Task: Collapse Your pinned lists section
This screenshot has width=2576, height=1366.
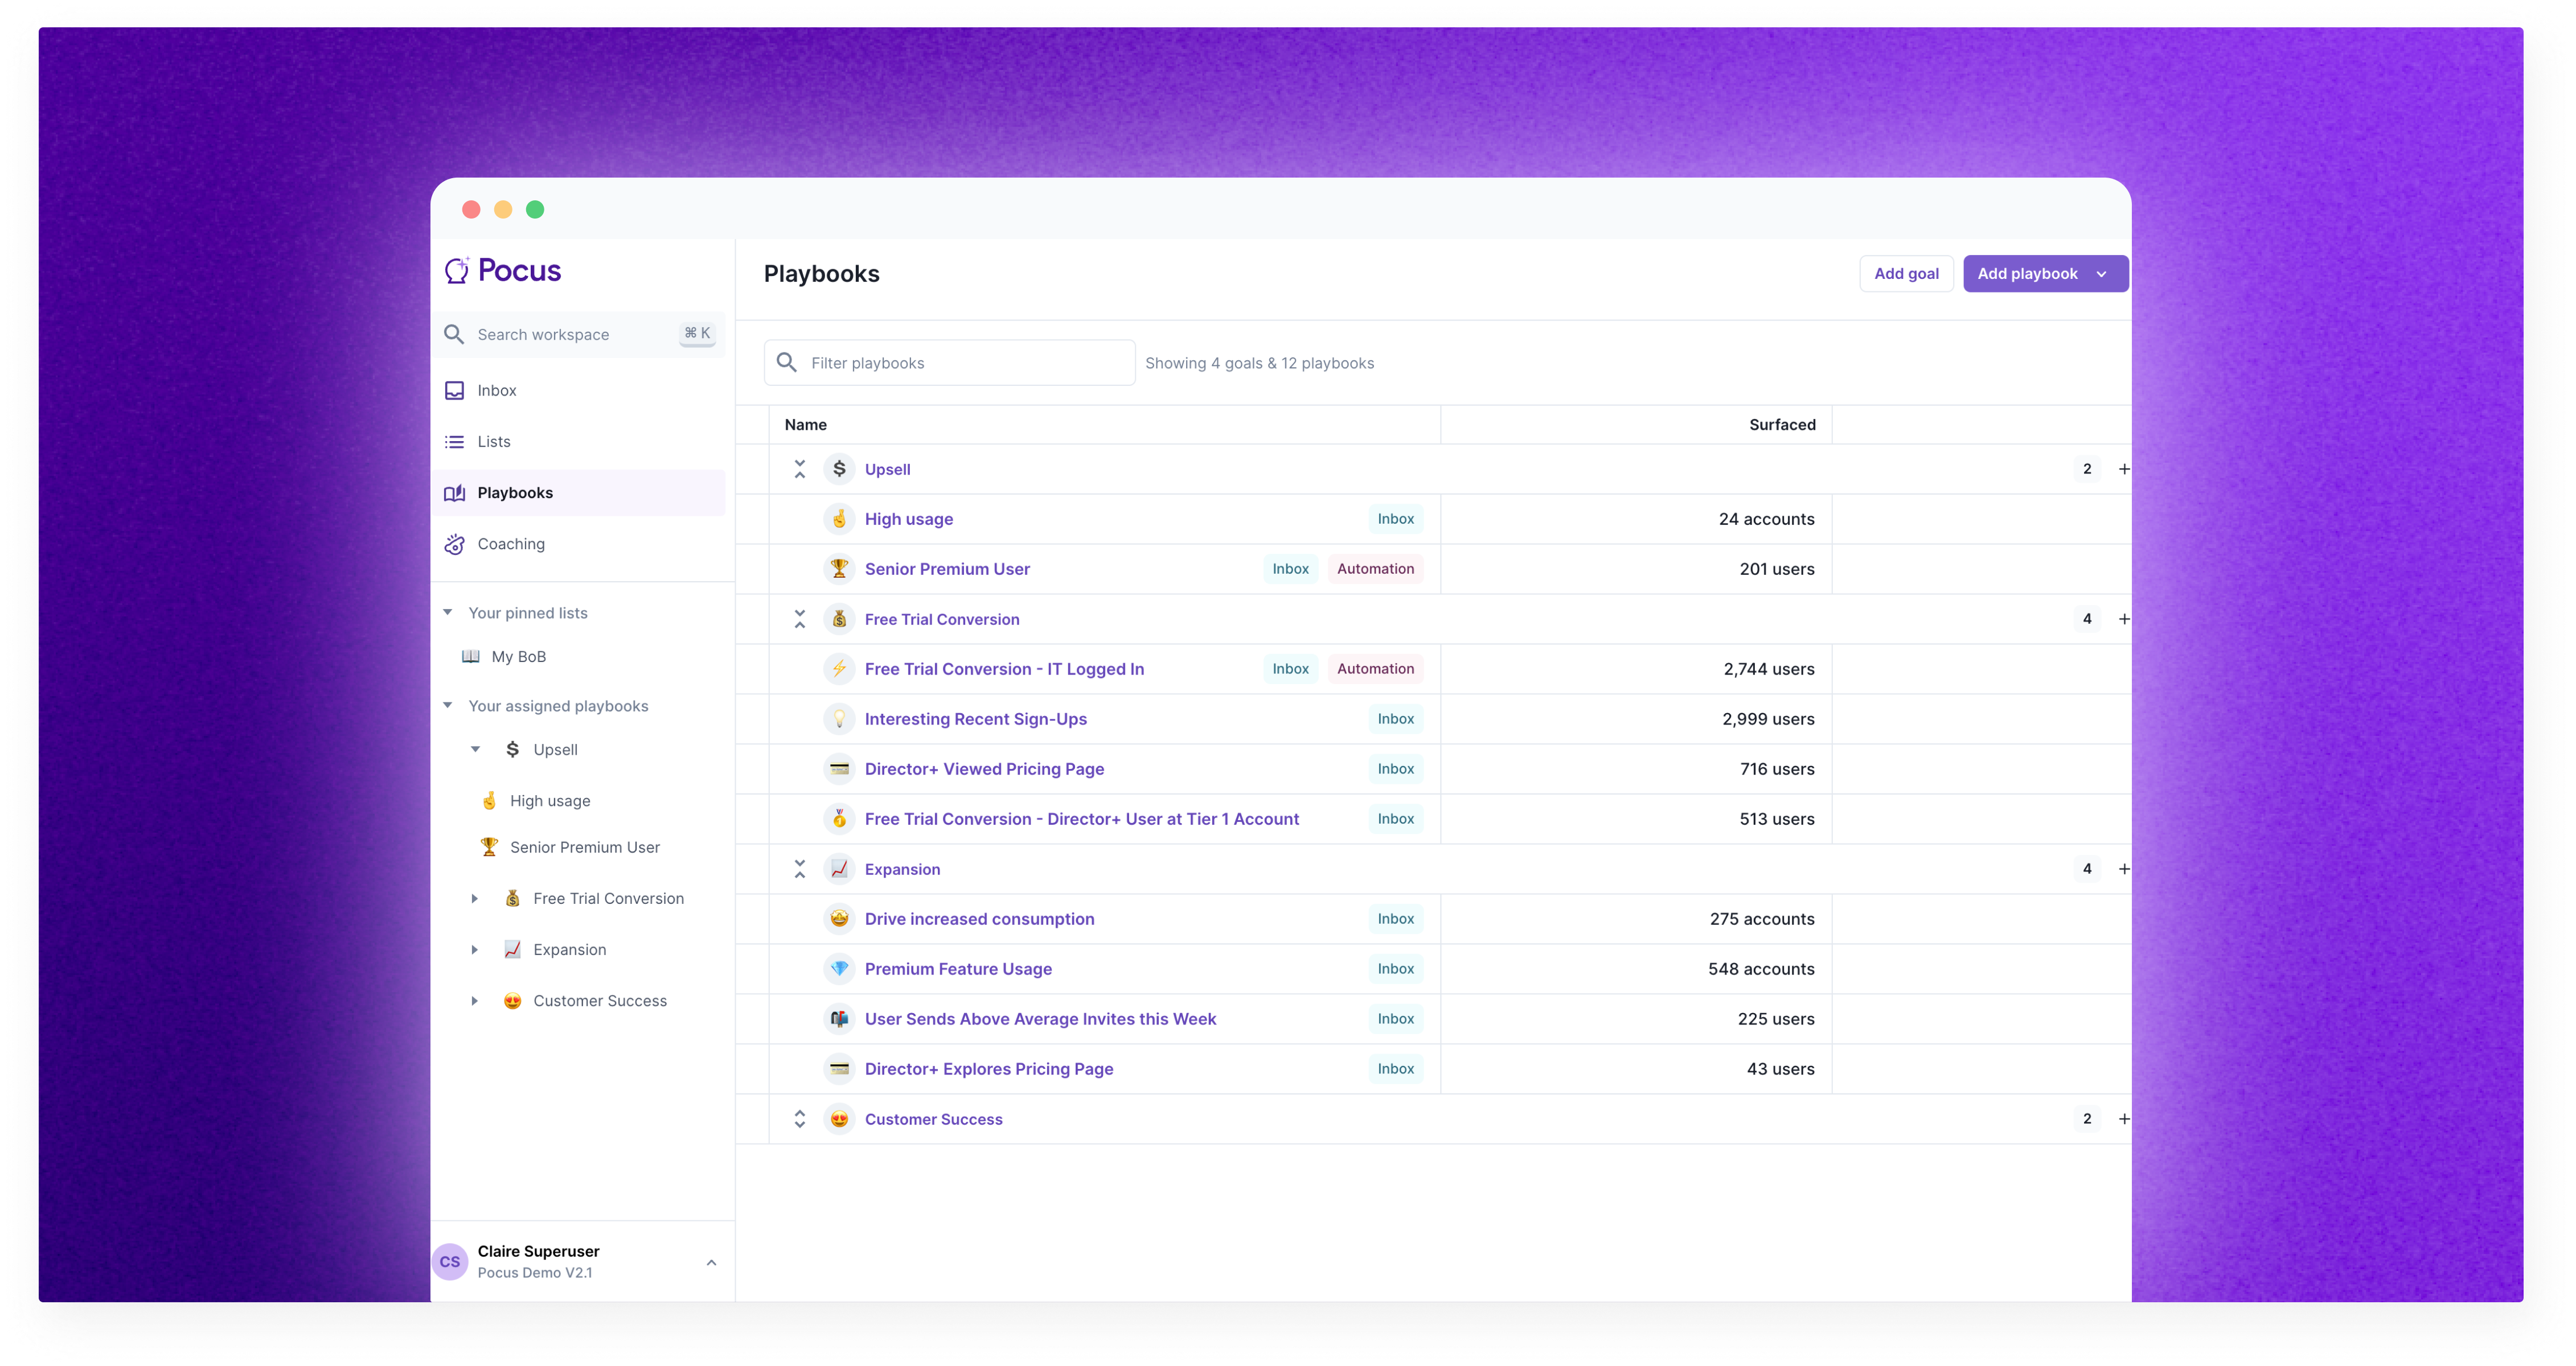Action: 447,612
